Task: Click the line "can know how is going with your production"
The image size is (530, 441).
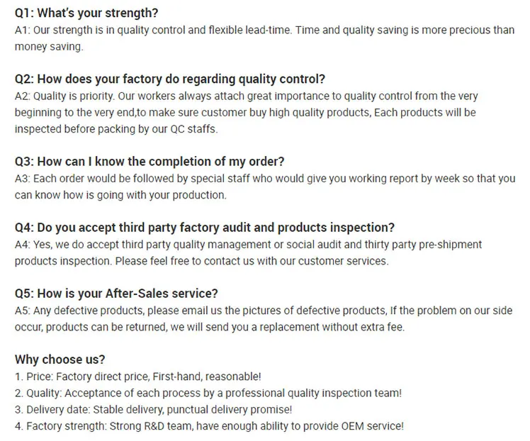Action: 120,195
